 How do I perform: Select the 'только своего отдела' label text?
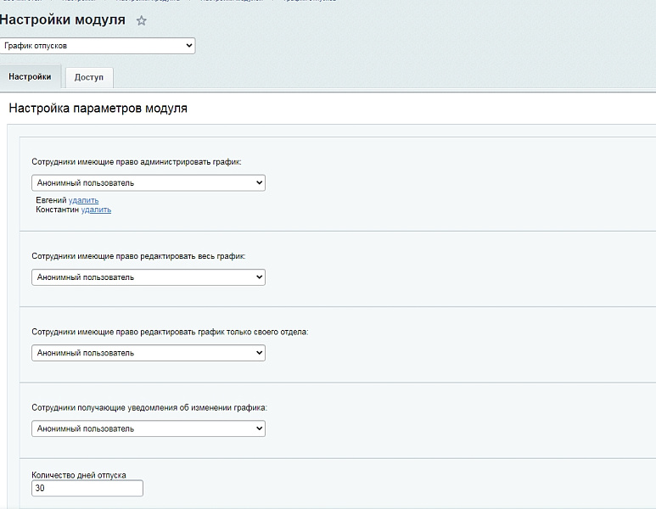pyautogui.click(x=170, y=332)
